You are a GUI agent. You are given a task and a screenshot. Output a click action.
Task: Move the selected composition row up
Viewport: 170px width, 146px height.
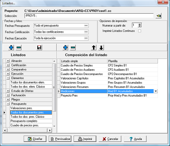pos(94,47)
